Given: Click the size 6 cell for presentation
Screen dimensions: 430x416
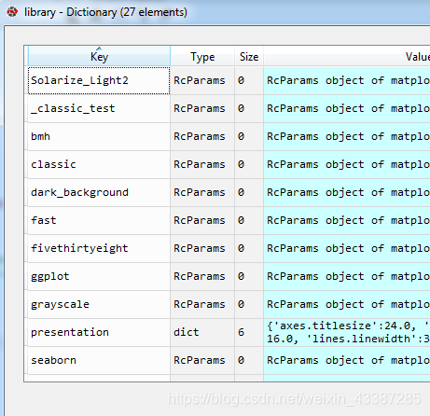Looking at the screenshot, I should coord(249,332).
